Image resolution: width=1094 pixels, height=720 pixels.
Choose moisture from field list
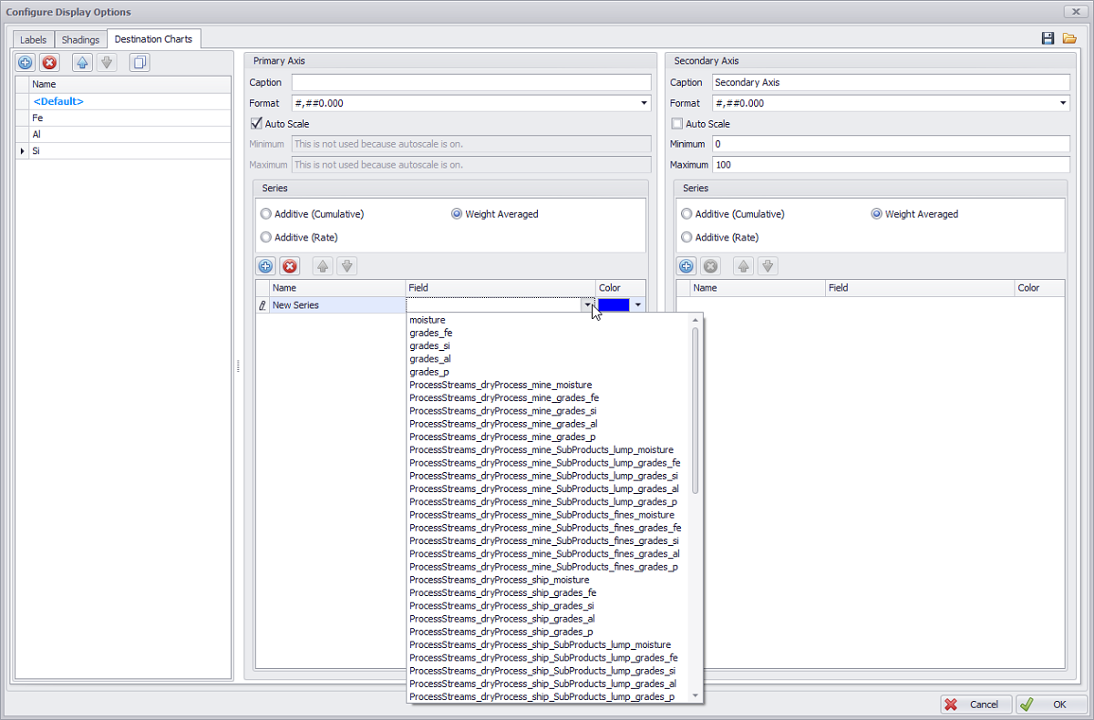428,320
